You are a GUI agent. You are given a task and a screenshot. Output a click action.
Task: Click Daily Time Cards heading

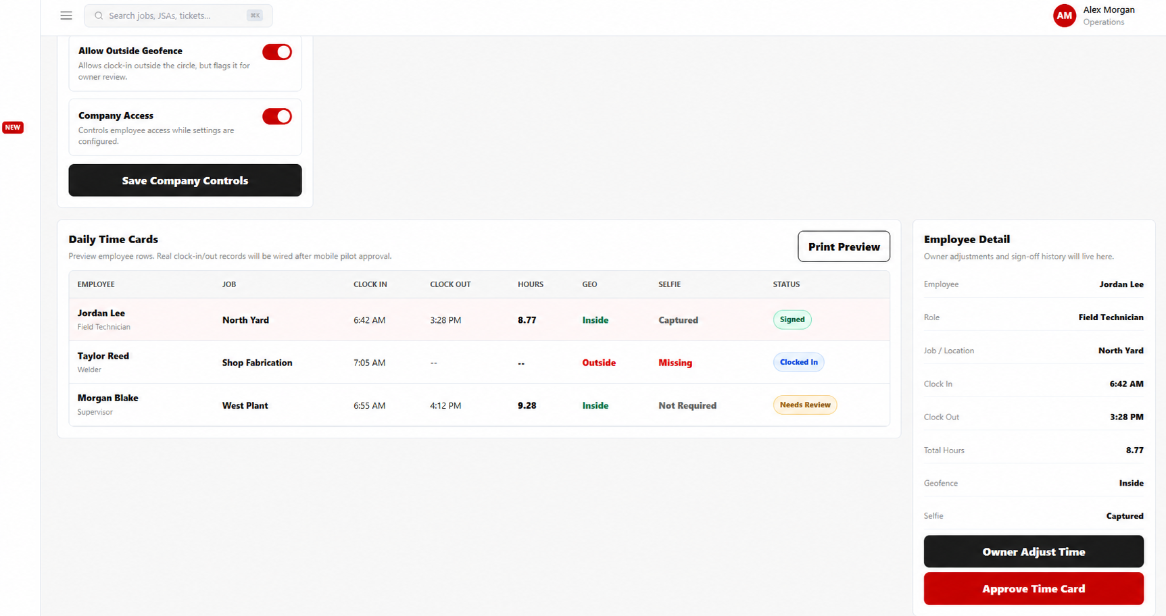113,239
